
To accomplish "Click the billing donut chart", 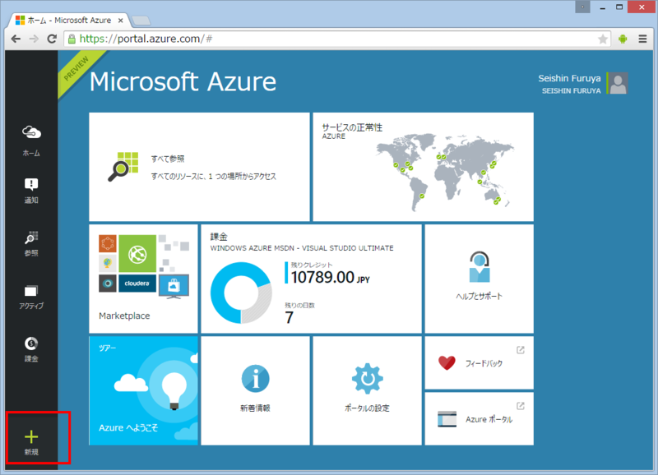I will [241, 293].
